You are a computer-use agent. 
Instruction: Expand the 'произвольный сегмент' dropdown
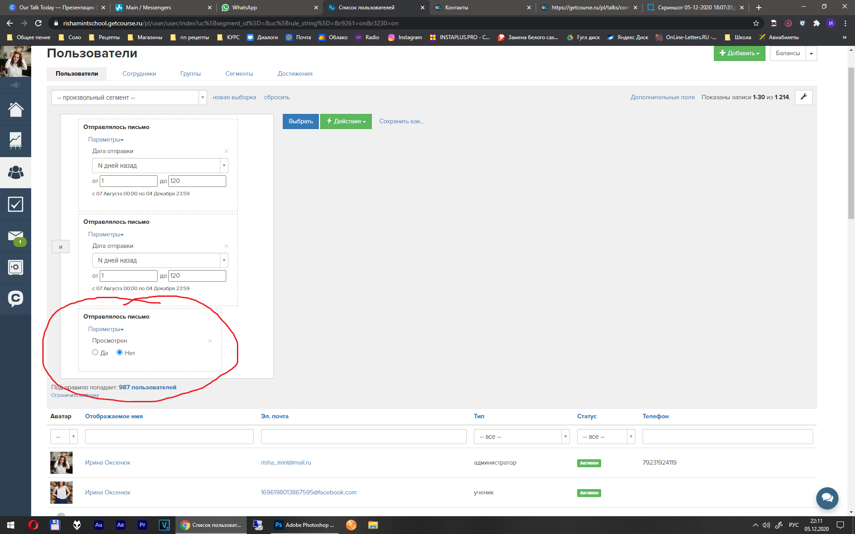pyautogui.click(x=129, y=97)
